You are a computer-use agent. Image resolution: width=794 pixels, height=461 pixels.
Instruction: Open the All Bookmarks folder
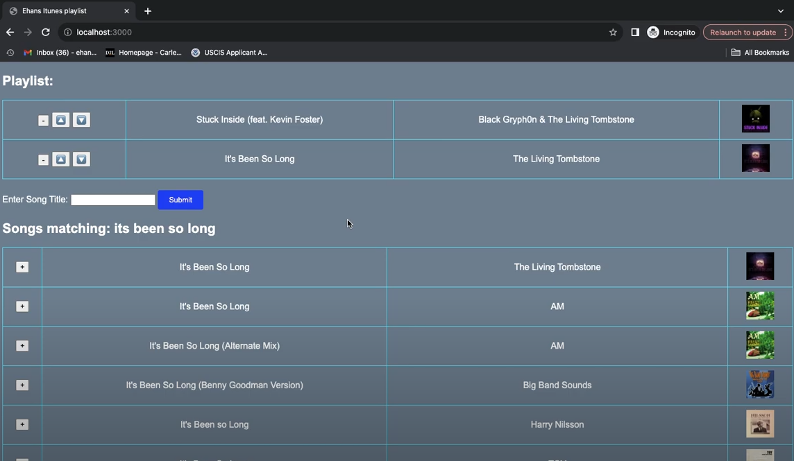pos(760,52)
